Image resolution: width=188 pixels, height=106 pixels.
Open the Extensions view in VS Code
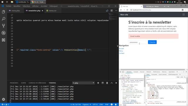(x=4, y=40)
